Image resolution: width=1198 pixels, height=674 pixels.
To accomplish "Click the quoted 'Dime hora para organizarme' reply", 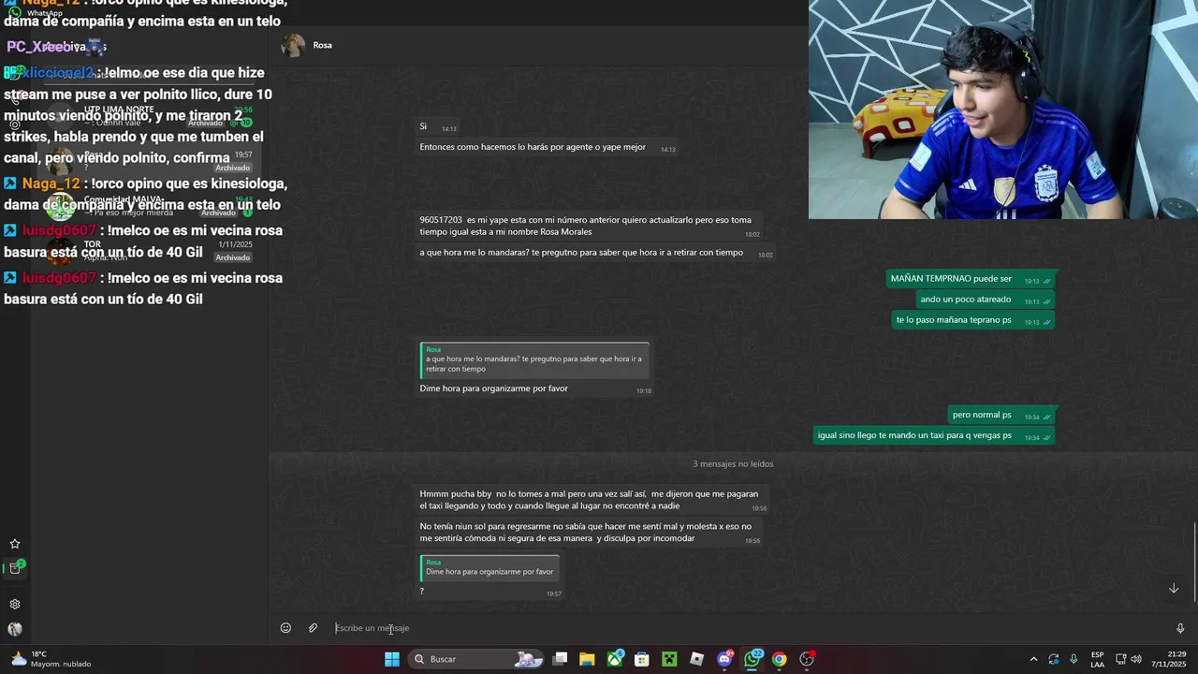I will tap(489, 567).
